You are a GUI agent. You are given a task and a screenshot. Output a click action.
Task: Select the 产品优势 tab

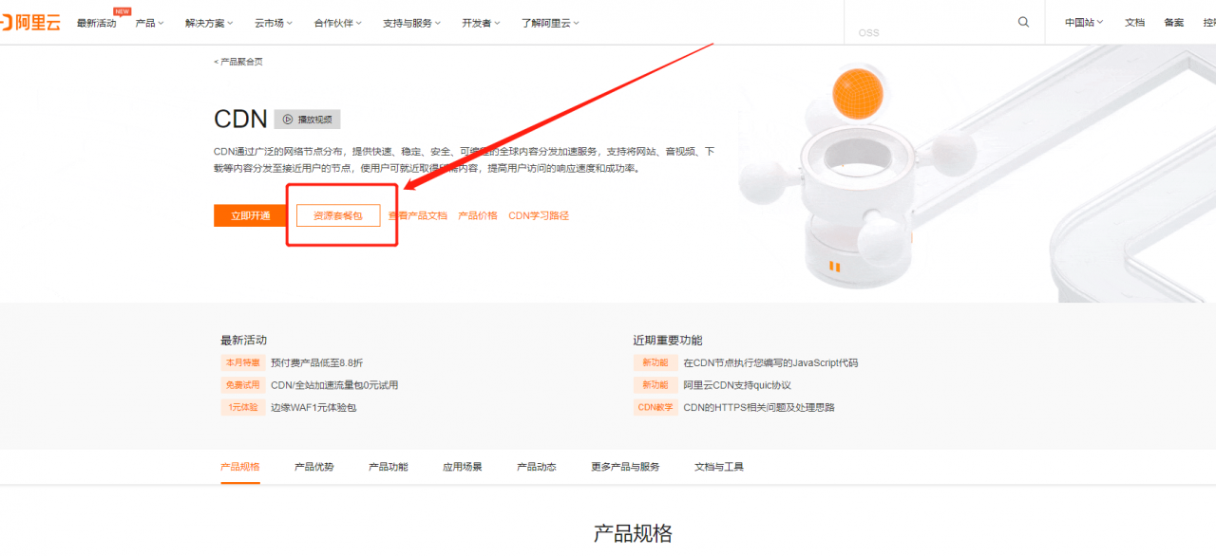pos(313,466)
